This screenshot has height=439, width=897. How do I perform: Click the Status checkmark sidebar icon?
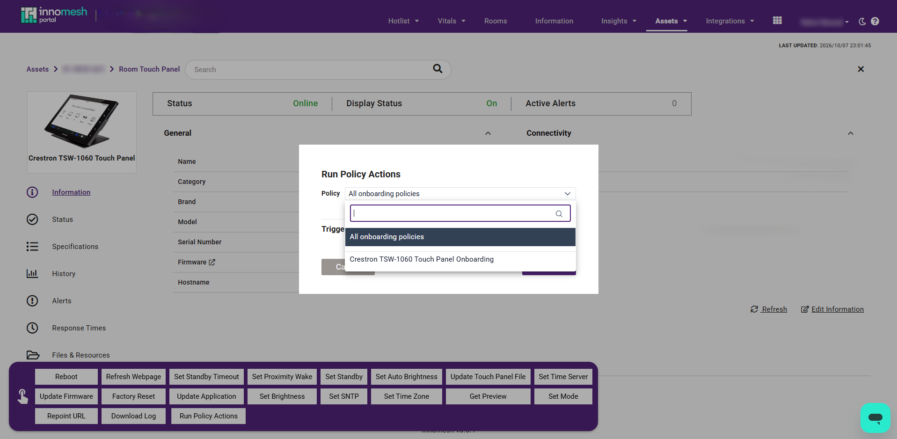(x=32, y=219)
